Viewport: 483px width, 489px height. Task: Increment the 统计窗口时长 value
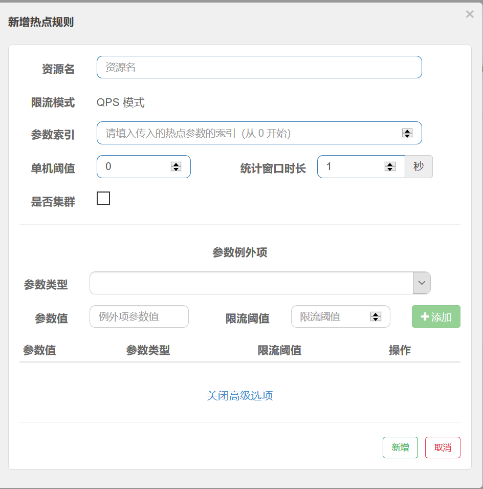[389, 164]
